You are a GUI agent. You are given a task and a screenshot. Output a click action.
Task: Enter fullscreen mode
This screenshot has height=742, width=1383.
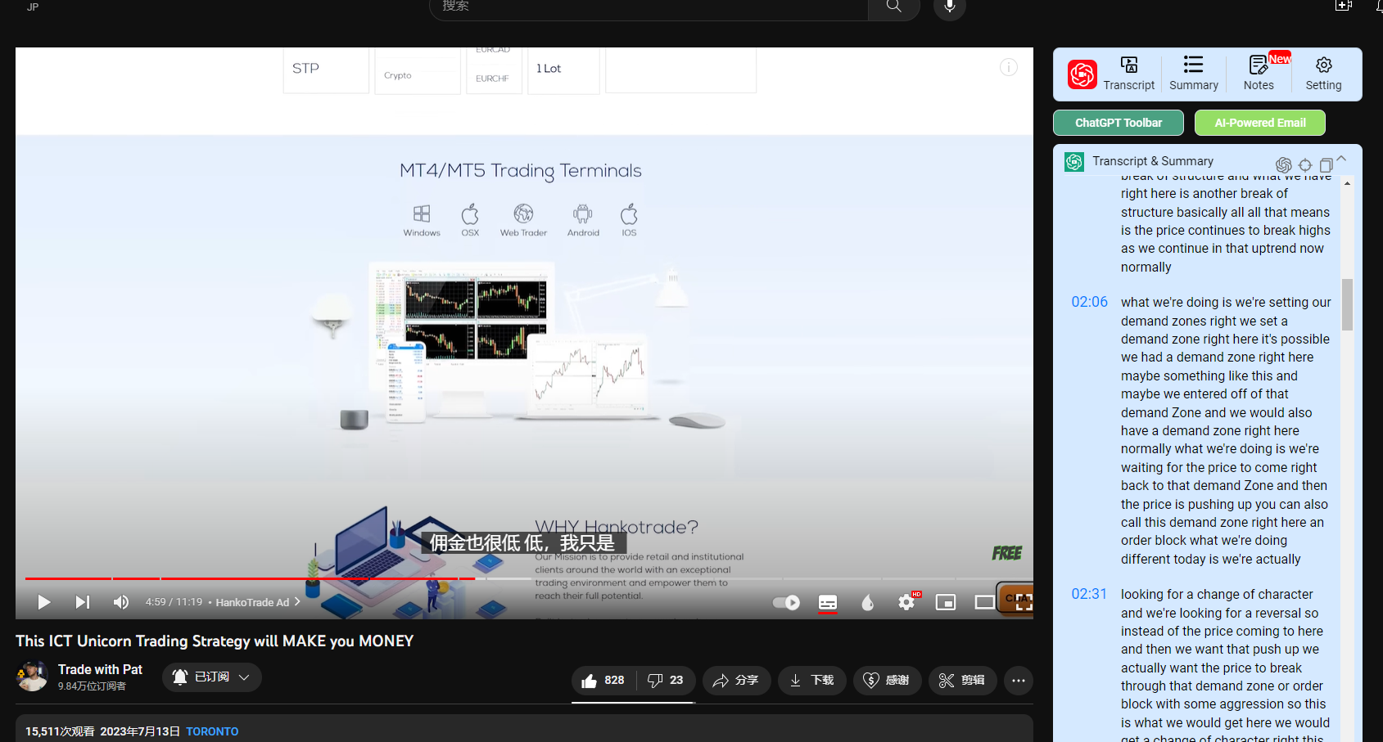(1023, 602)
